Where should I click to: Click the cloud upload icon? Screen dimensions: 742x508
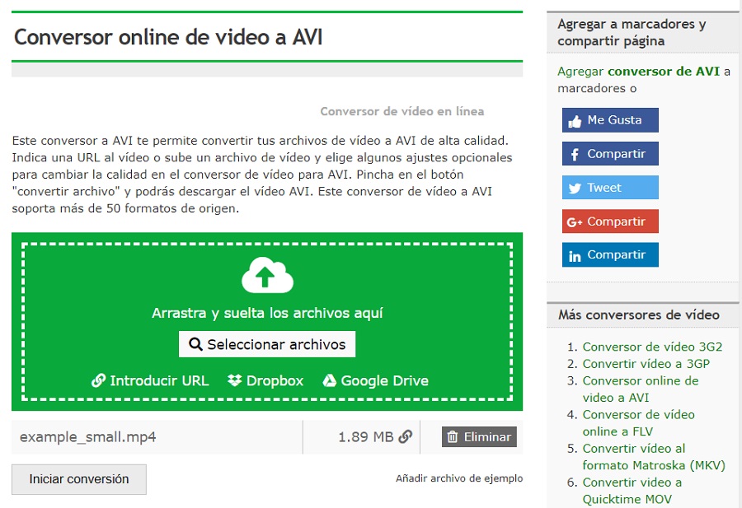(267, 275)
